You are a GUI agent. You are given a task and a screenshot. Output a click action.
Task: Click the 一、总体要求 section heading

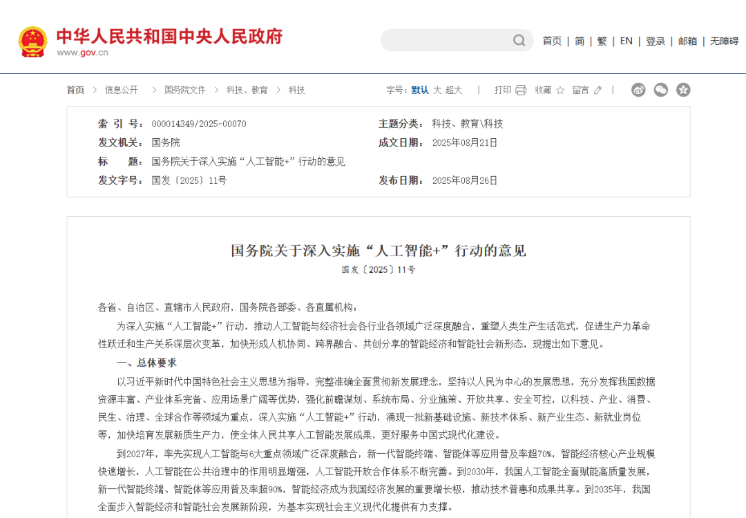(x=146, y=363)
